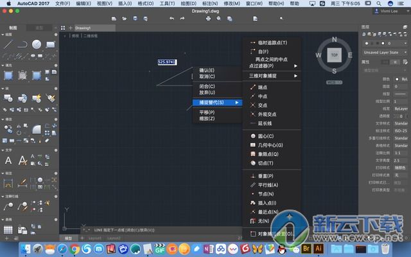This screenshot has height=257, width=411.
Task: Select the Multileader tool
Action: click(8, 206)
